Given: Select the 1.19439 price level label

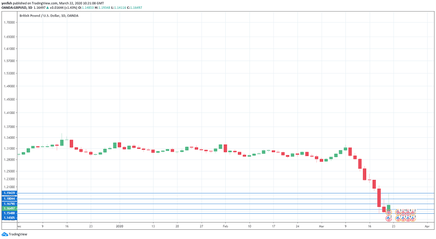Looking at the screenshot, I should click(x=10, y=193).
